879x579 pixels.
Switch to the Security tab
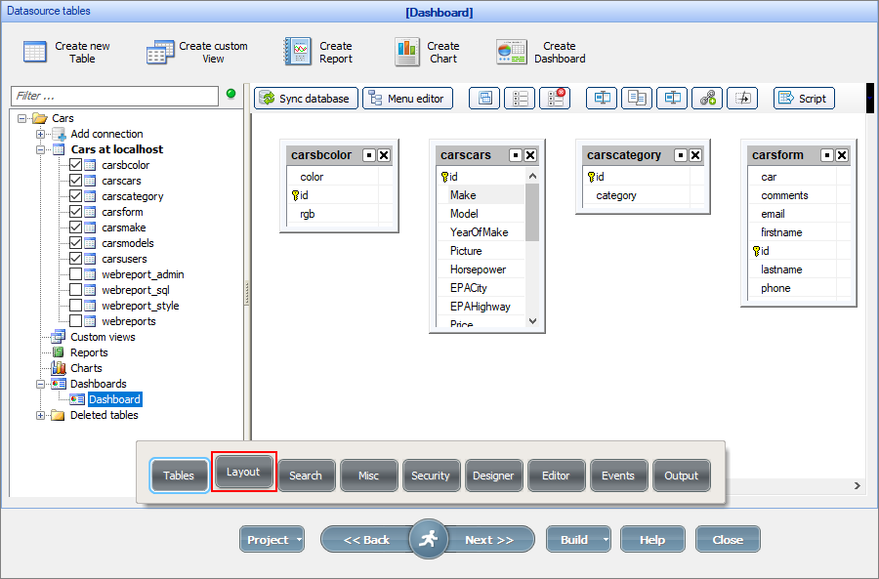[x=431, y=475]
